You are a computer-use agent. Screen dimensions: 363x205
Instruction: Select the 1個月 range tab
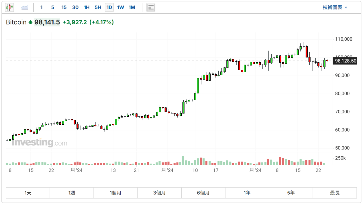pyautogui.click(x=116, y=193)
